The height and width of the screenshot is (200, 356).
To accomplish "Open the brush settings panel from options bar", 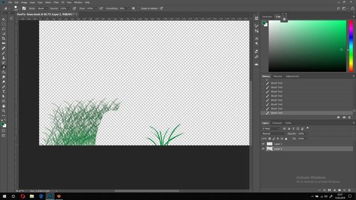I will point(24,8).
